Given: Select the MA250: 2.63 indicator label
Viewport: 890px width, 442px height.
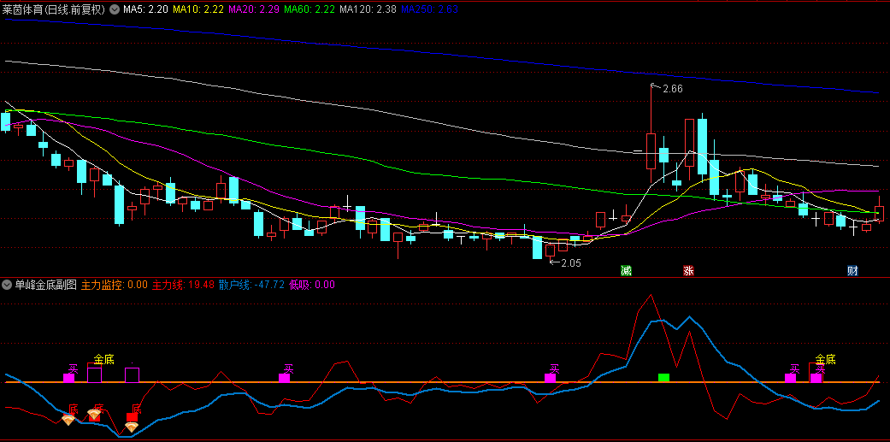Looking at the screenshot, I should click(430, 9).
